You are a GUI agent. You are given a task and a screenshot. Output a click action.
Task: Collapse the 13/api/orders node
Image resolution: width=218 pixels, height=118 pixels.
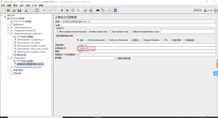click(8, 58)
